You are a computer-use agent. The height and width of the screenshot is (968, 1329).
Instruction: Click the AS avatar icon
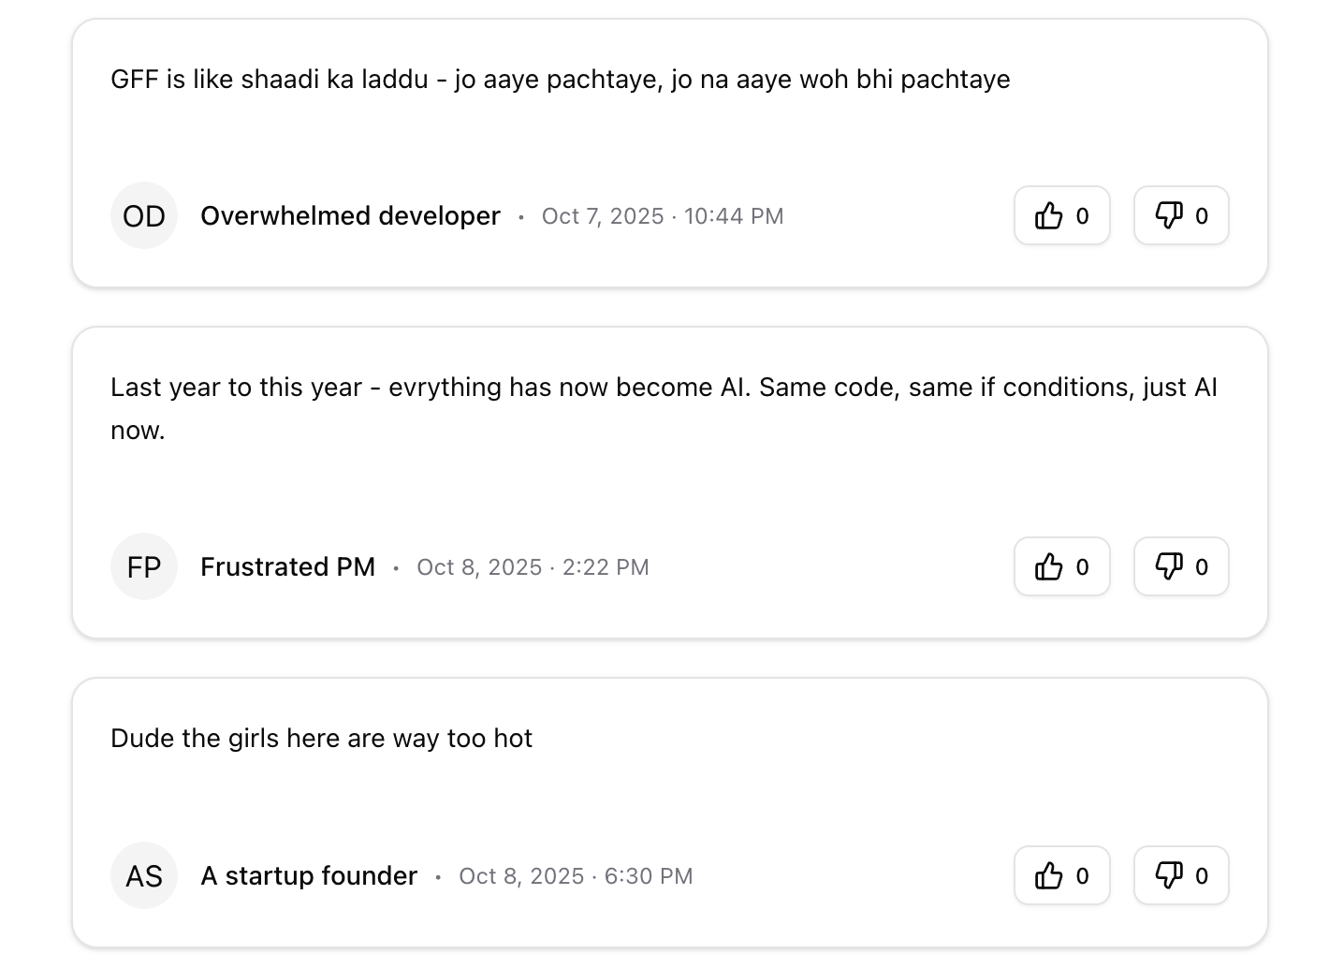pyautogui.click(x=144, y=875)
